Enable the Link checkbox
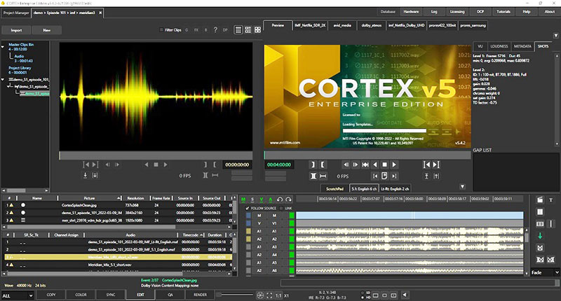 click(281, 208)
